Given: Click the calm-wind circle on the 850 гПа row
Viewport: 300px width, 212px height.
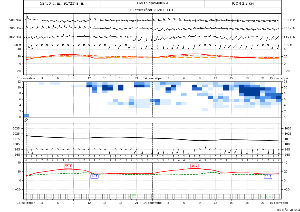Looking at the screenshot, I should [205, 36].
